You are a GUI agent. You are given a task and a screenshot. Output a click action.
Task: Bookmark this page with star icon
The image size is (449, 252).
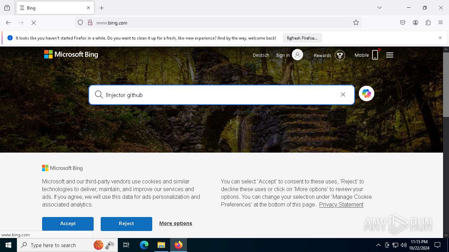tap(356, 23)
